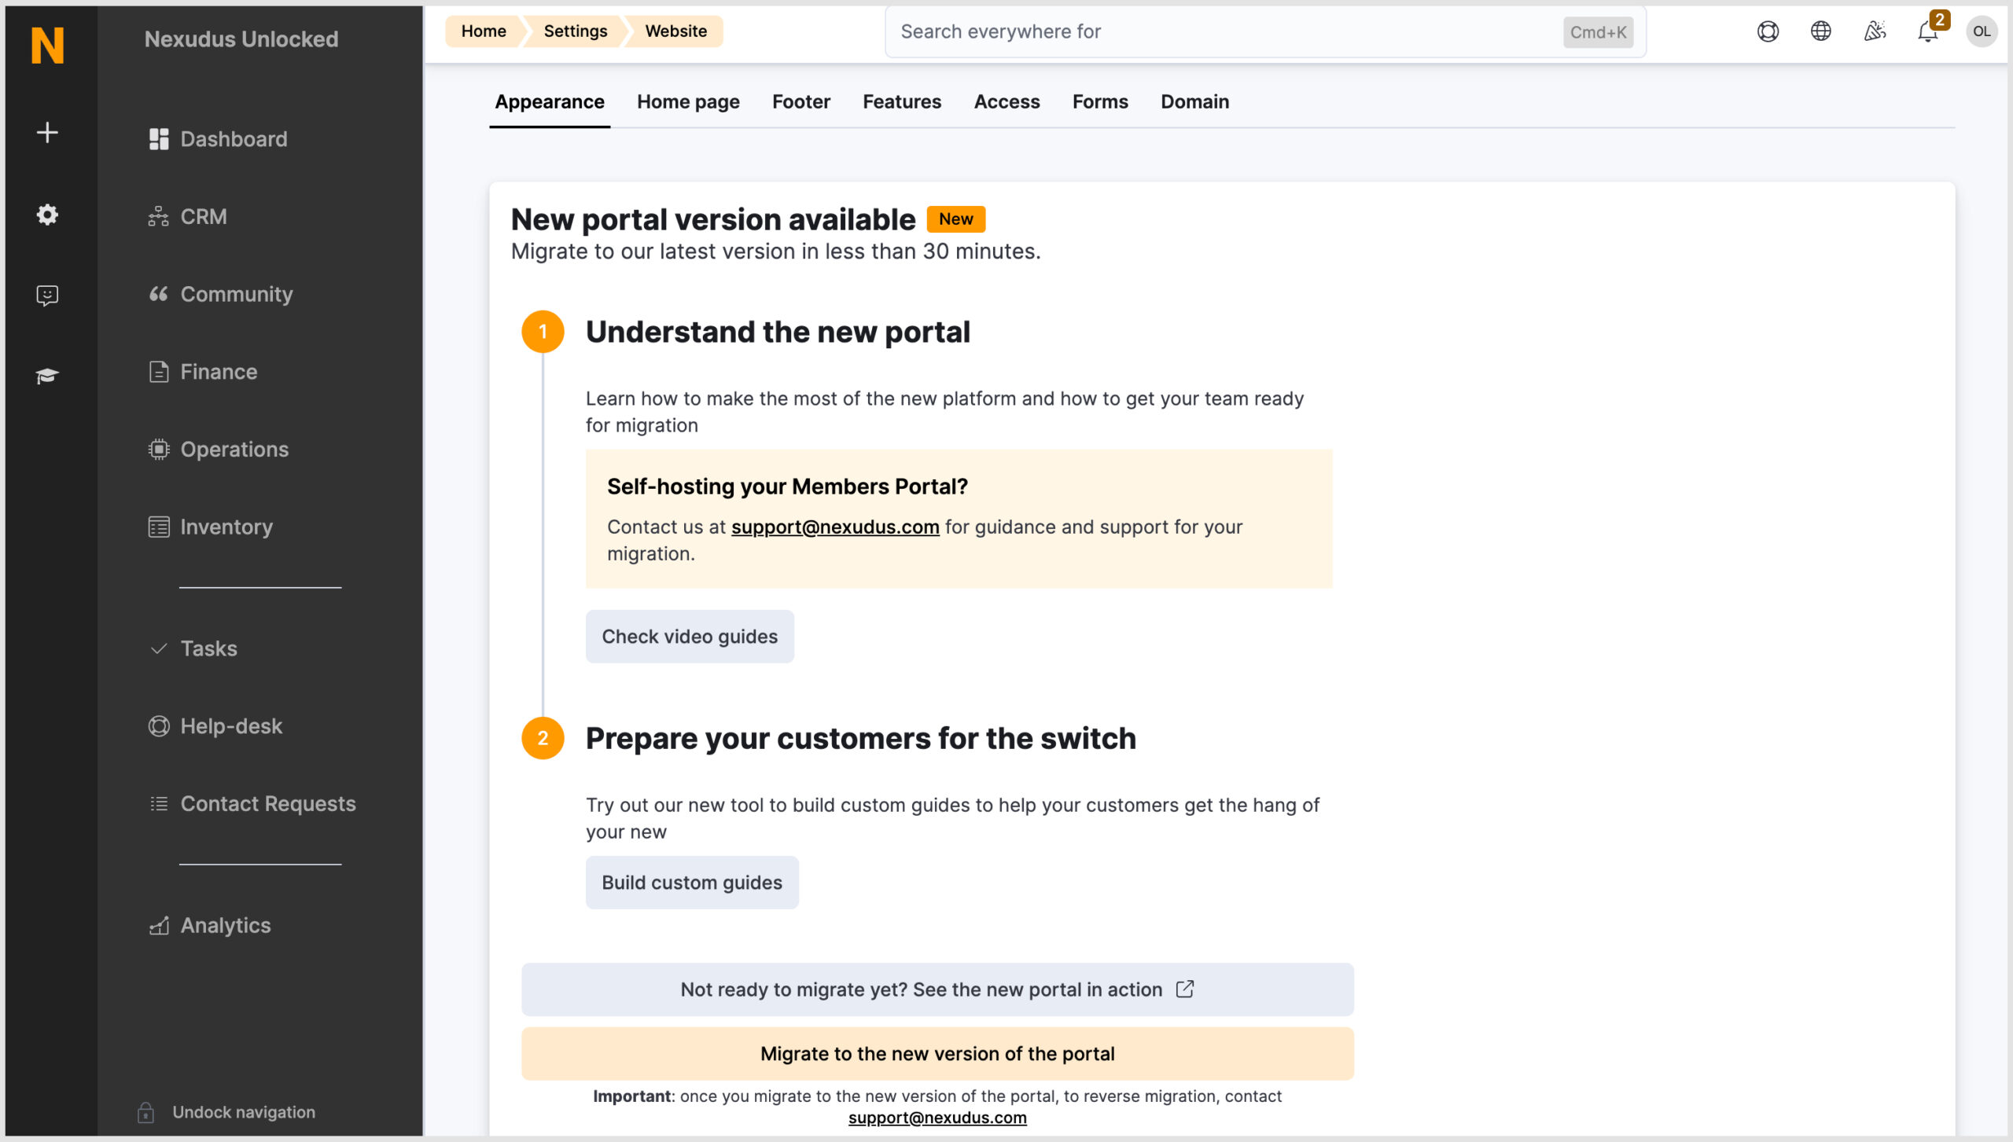Open the notifications bell icon
This screenshot has height=1142, width=2013.
(x=1927, y=32)
